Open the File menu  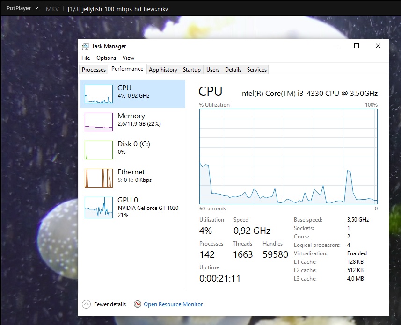coord(86,58)
